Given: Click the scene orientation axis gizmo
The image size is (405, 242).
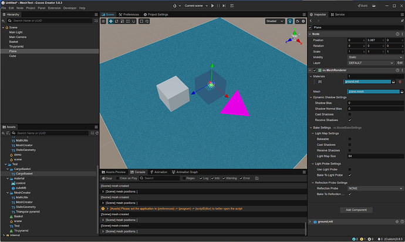Looking at the screenshot, I should click(294, 38).
